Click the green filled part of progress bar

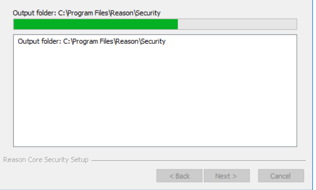[96, 24]
